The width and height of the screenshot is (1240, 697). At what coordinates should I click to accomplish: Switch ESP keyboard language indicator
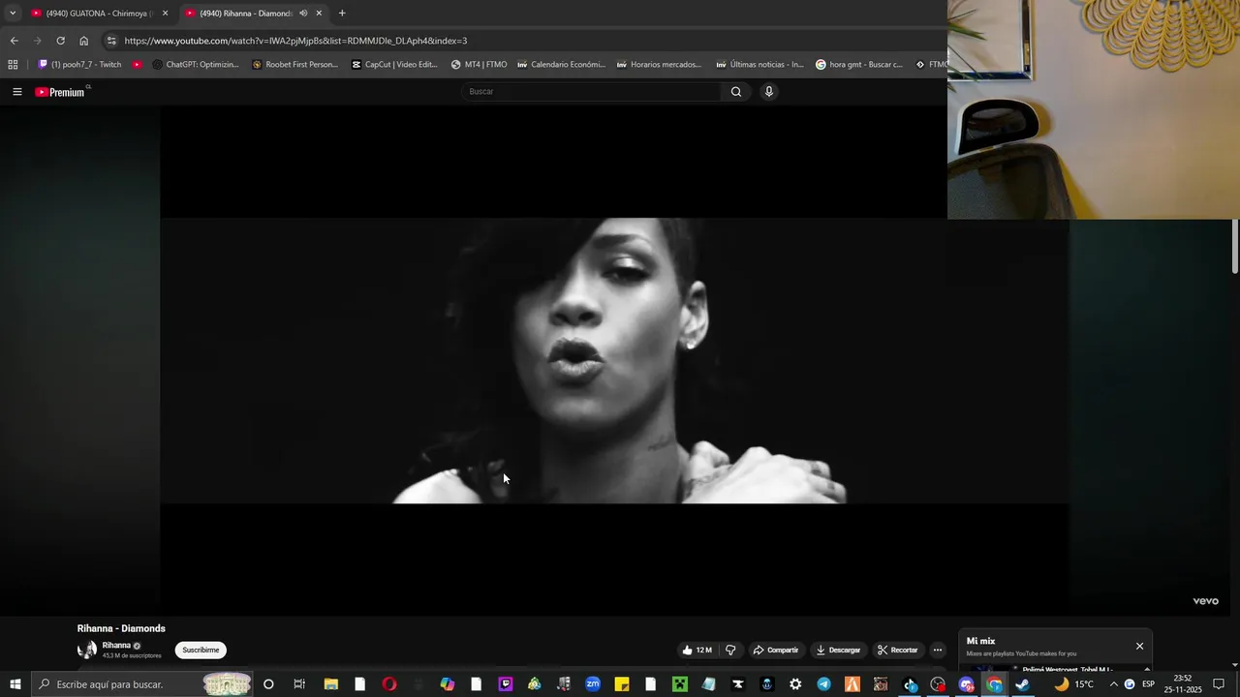pos(1148,684)
